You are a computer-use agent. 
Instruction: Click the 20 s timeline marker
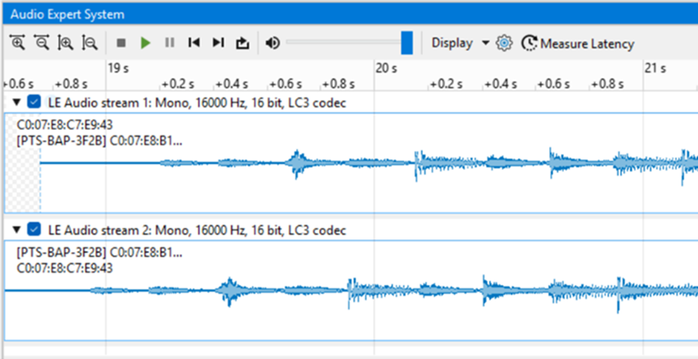pos(386,68)
